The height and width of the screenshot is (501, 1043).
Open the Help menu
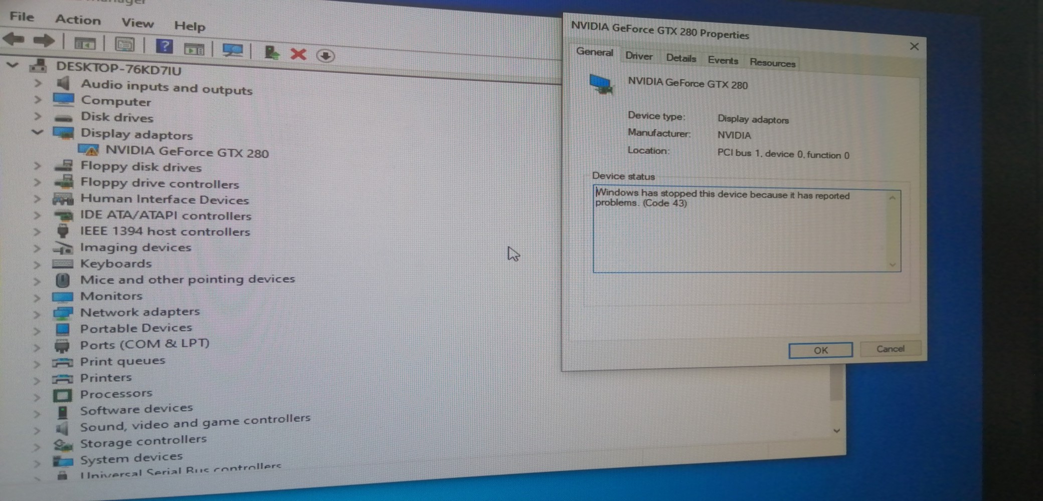(190, 26)
